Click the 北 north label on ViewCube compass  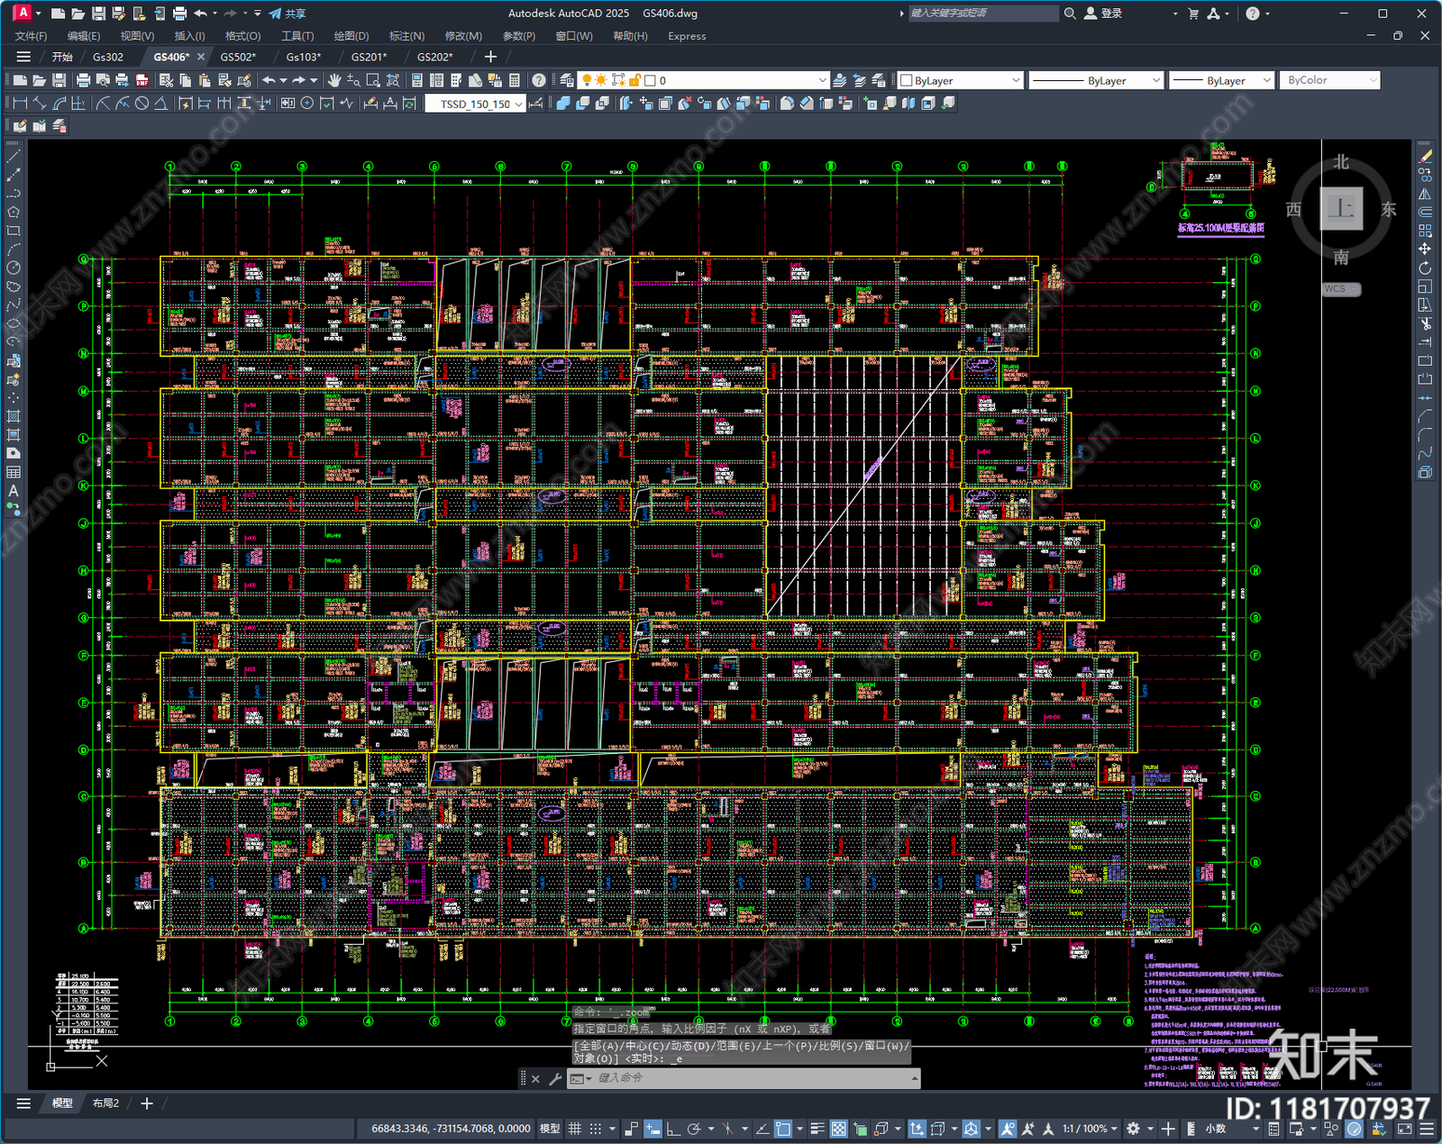coord(1341,162)
